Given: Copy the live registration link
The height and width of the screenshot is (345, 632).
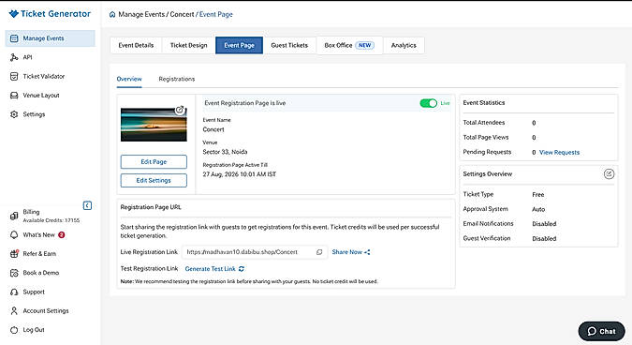Looking at the screenshot, I should [319, 252].
